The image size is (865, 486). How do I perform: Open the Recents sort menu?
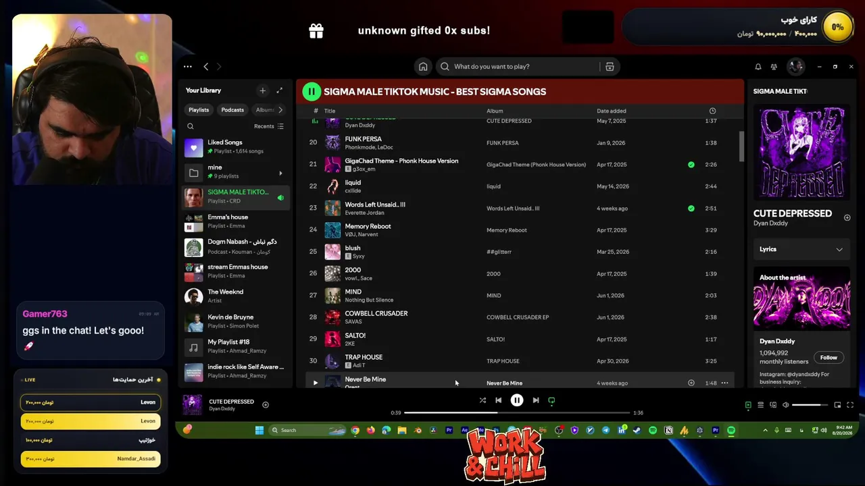pyautogui.click(x=269, y=126)
